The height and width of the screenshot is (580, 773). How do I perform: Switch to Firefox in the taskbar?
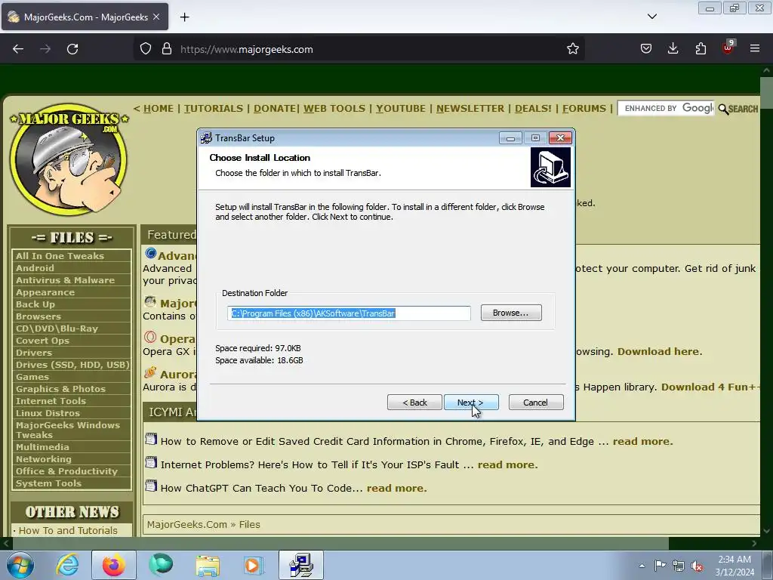click(x=113, y=565)
